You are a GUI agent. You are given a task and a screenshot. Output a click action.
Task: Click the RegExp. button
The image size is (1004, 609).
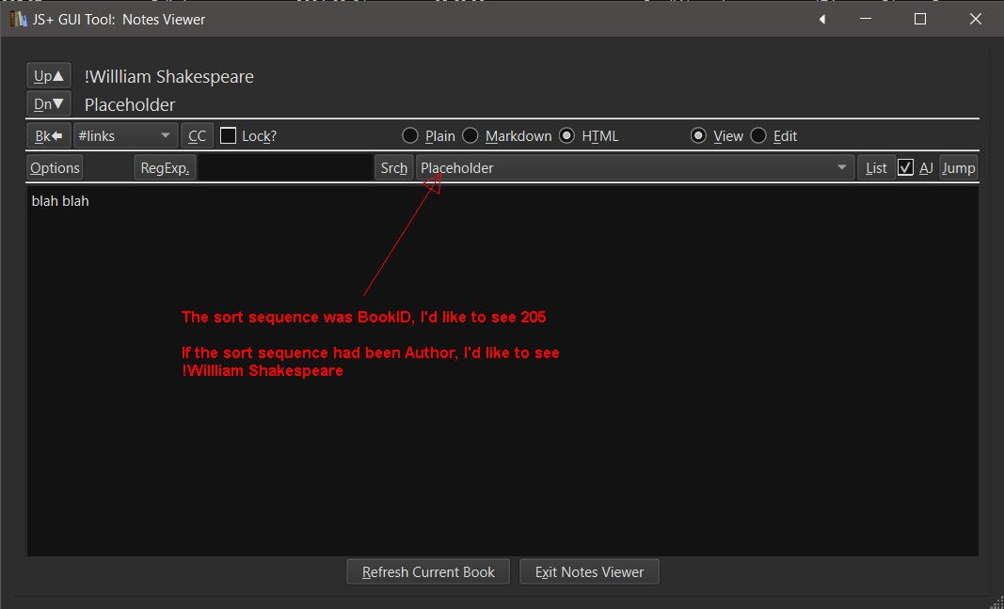coord(165,167)
